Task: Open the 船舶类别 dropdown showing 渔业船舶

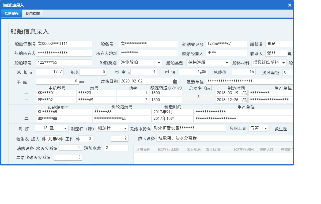Action: (x=160, y=62)
